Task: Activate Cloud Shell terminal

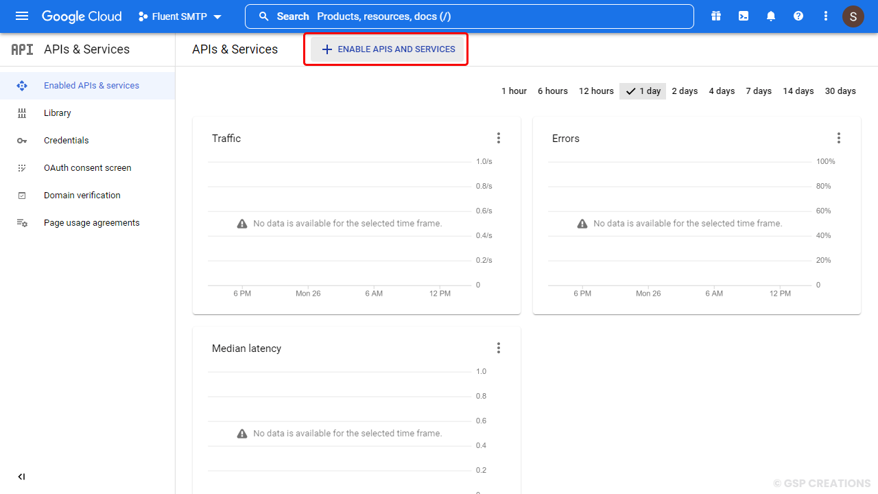Action: coord(744,16)
